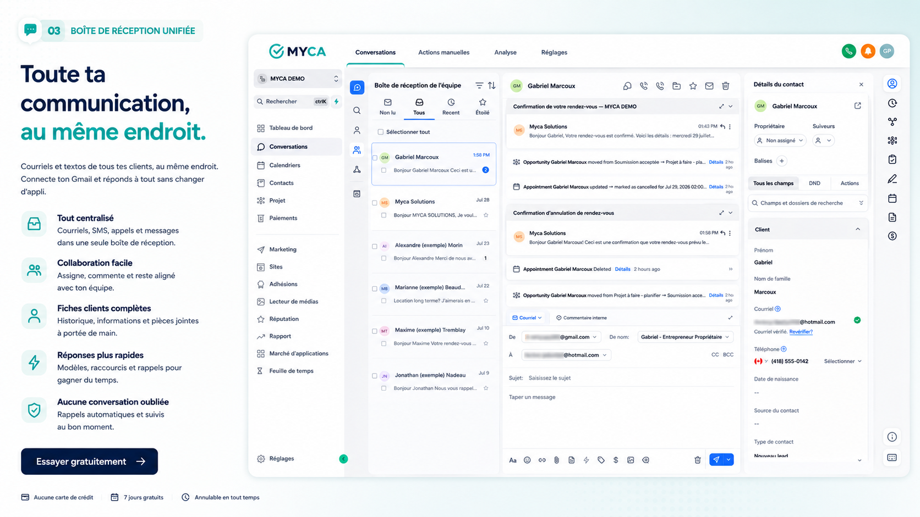The image size is (920, 517).
Task: Click the Essayer gratuitement button
Action: [89, 462]
